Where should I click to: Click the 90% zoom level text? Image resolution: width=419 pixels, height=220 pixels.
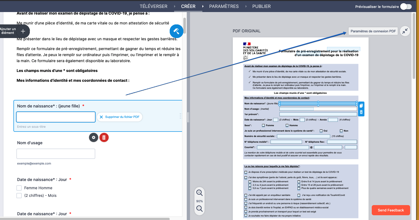[200, 201]
